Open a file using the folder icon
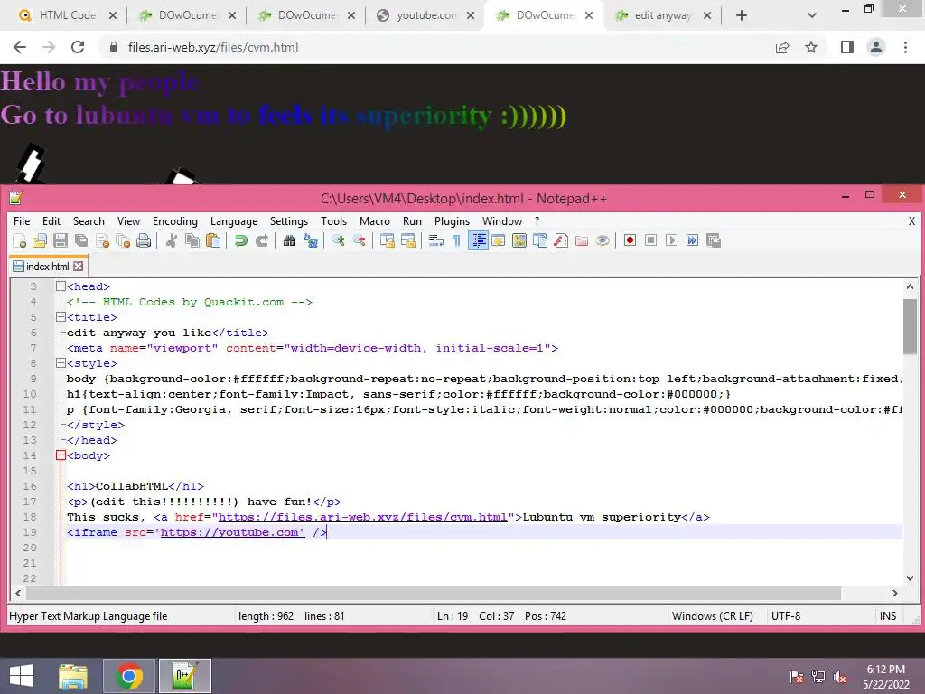925x694 pixels. pos(40,240)
